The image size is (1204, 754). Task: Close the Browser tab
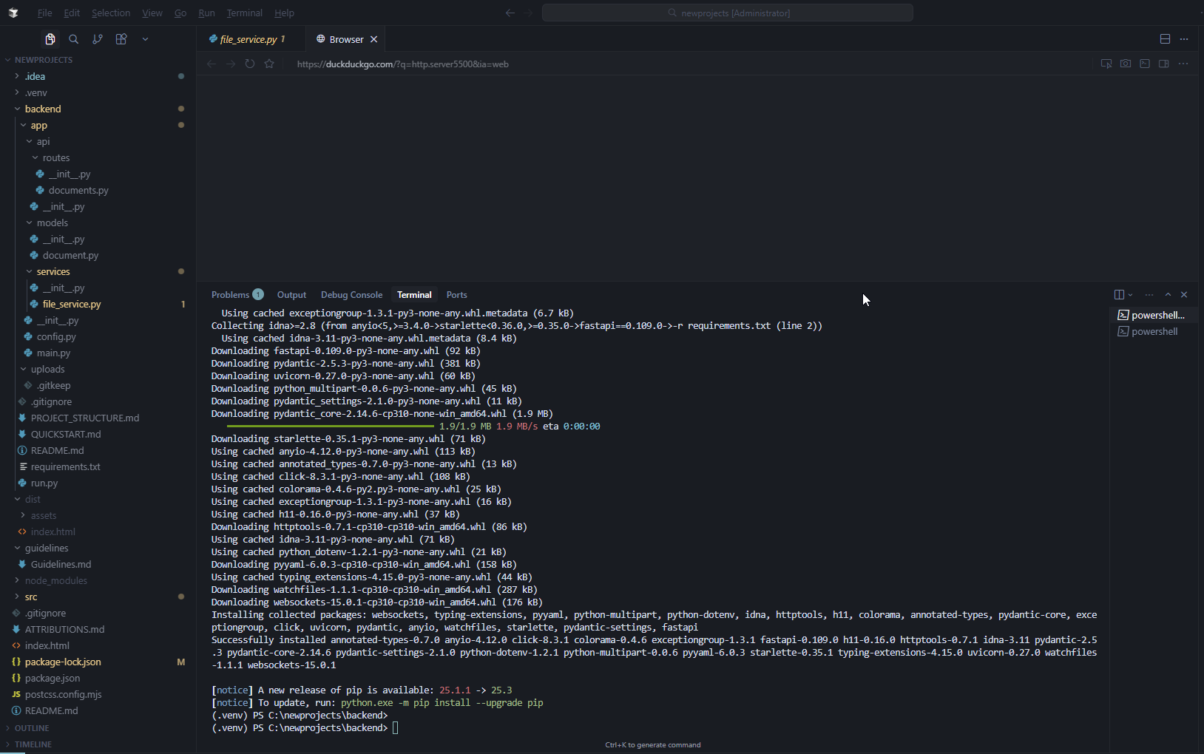[374, 39]
